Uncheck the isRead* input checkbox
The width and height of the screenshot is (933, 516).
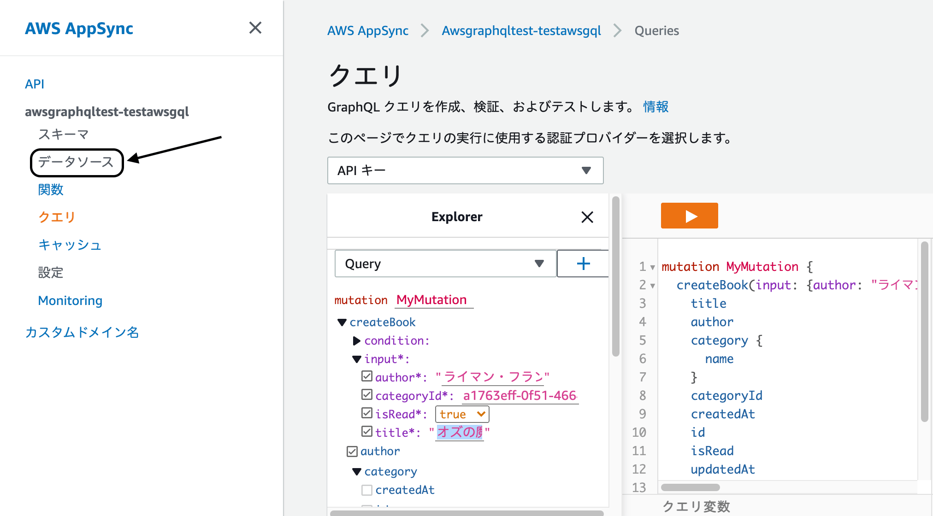pos(367,413)
